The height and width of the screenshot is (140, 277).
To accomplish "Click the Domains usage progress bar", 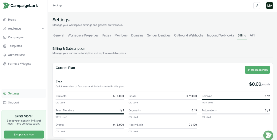I will tap(236, 99).
